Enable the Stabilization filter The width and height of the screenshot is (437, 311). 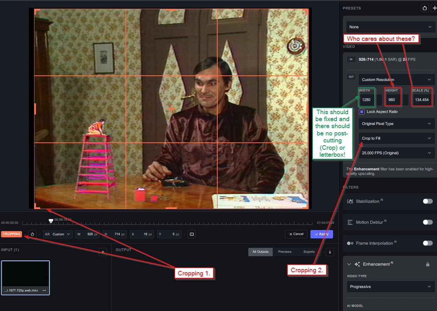coord(427,201)
